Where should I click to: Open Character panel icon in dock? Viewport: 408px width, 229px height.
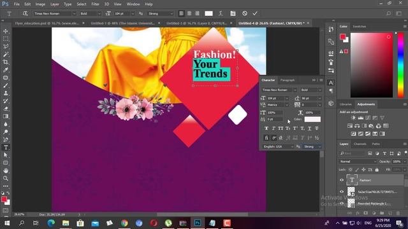[331, 83]
